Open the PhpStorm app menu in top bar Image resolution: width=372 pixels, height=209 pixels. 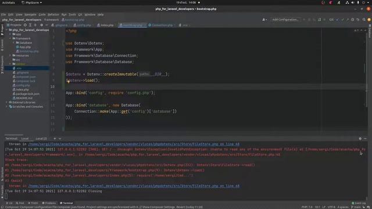[31, 2]
